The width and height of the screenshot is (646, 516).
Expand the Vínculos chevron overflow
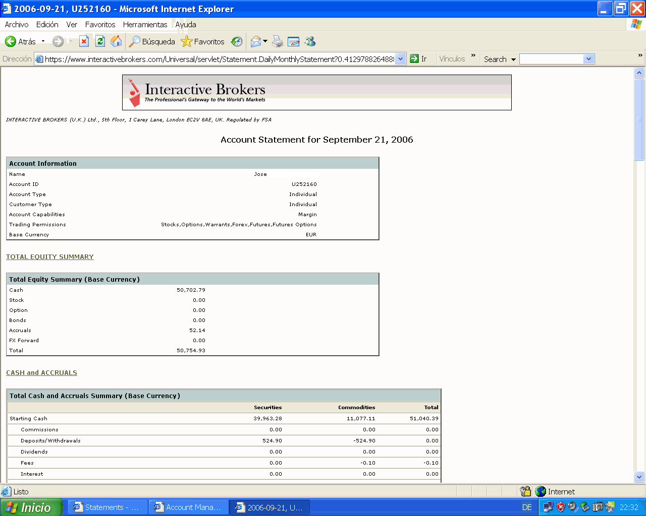pos(473,55)
